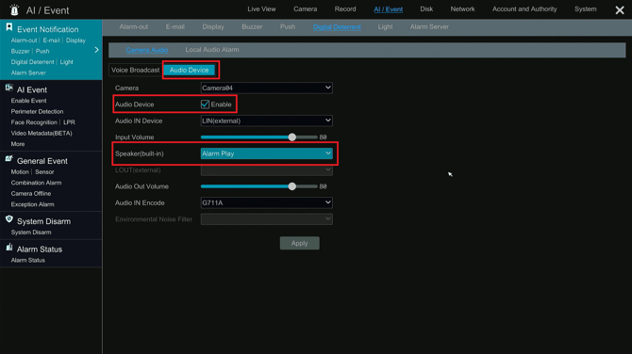Click sidebar Digital Deterrent link

[x=32, y=62]
